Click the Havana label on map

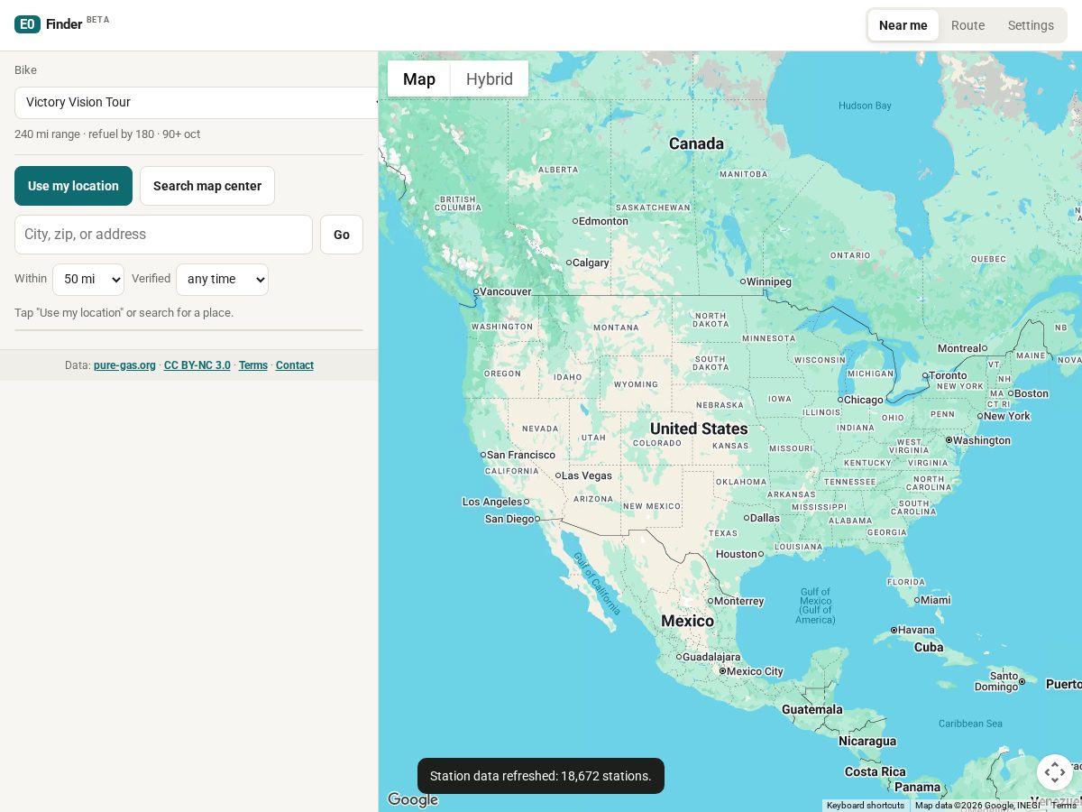tap(916, 630)
